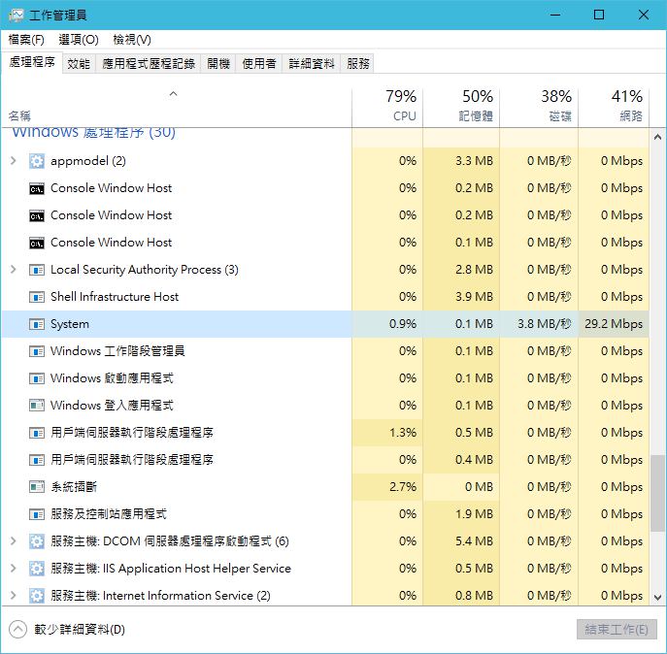Expand the appmodel (2) group

coord(14,161)
